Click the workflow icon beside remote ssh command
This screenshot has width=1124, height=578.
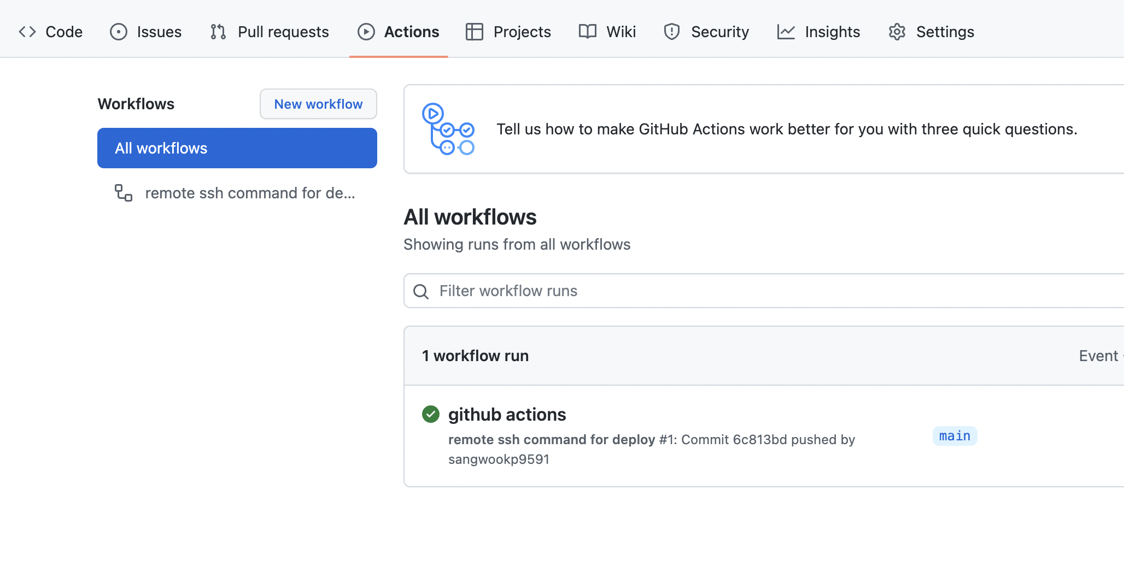(124, 193)
